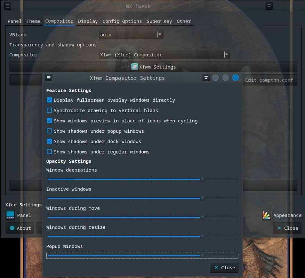Click the Xfce Settings heading

coord(24,205)
